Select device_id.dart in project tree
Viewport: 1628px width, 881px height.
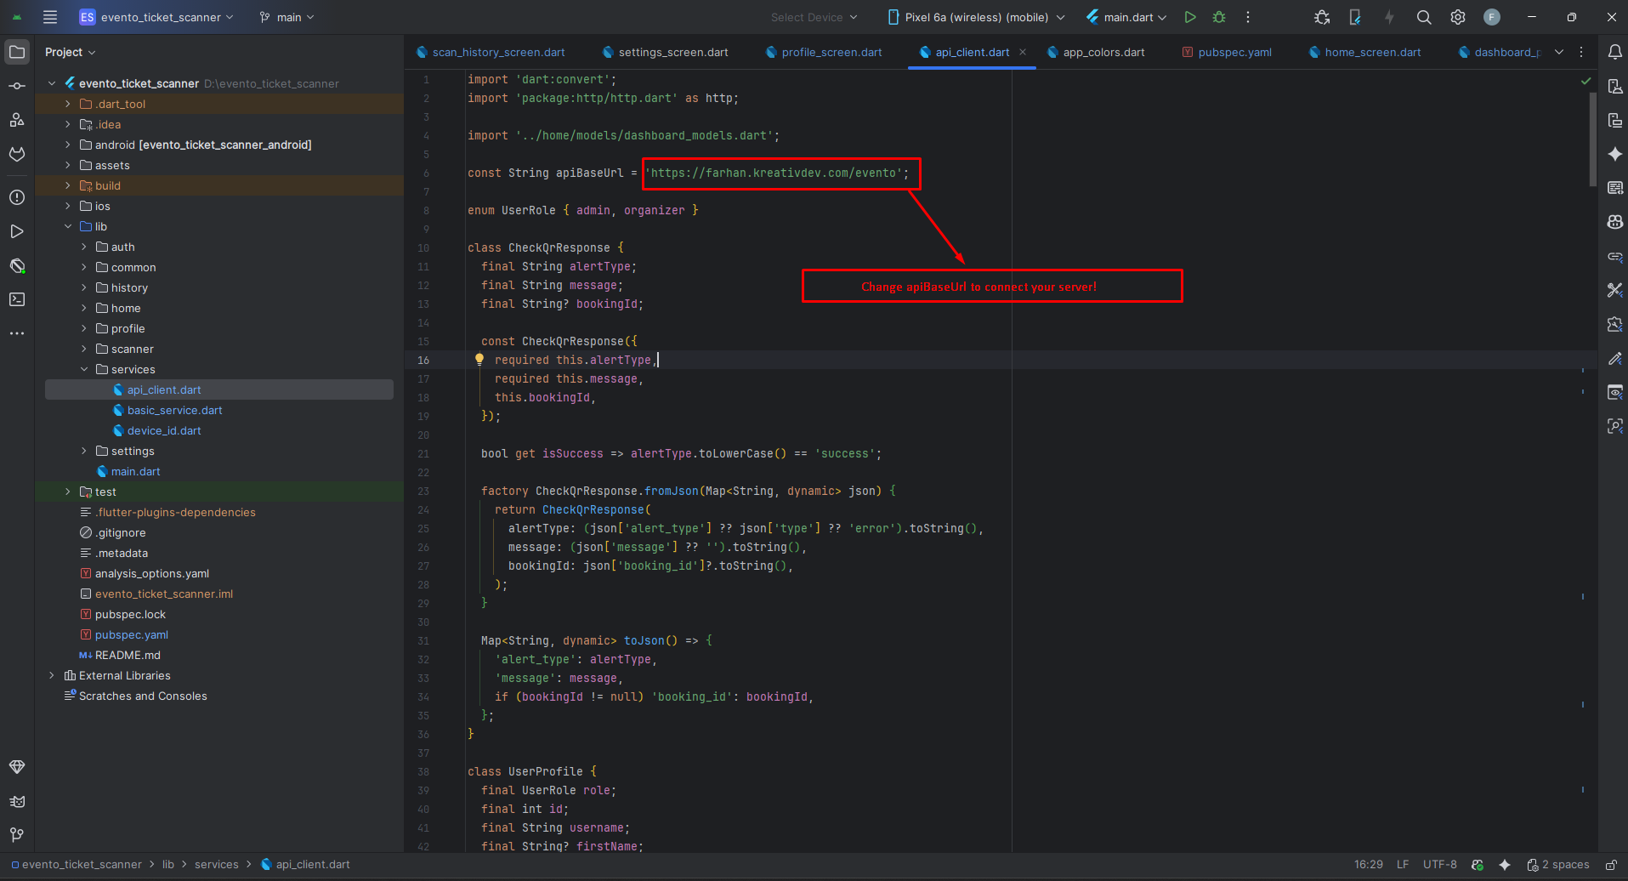(x=164, y=430)
